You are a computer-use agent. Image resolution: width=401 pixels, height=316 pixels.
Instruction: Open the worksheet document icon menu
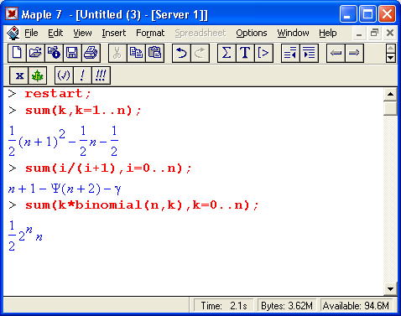13,33
